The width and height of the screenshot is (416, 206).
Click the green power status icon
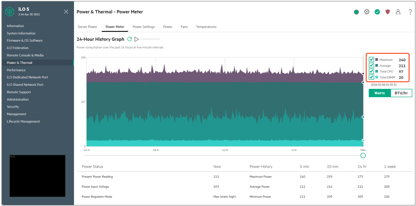pos(356,12)
